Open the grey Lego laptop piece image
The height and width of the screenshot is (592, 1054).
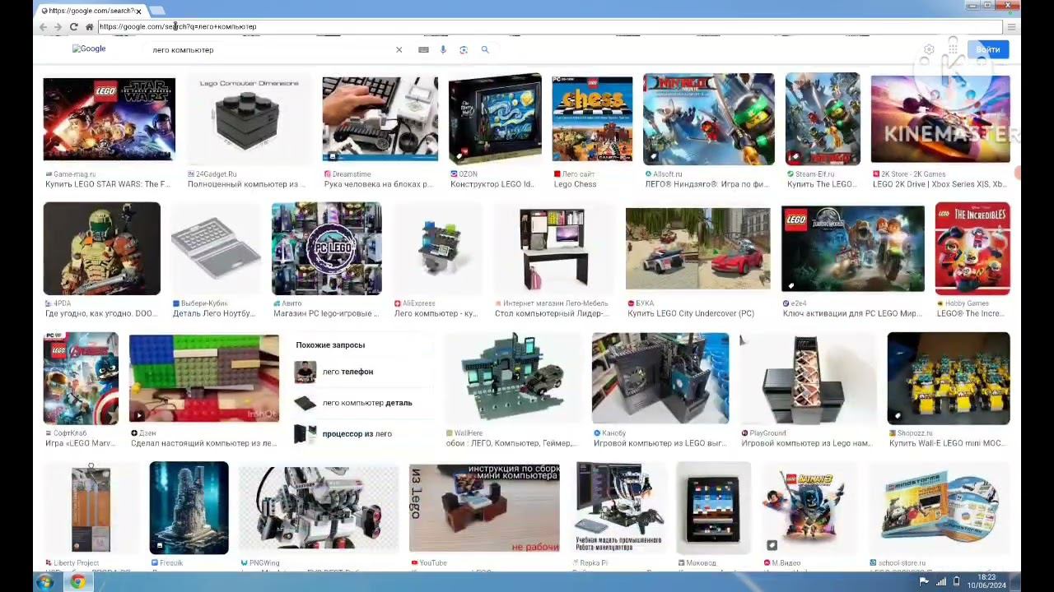(x=216, y=248)
